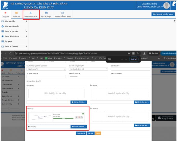The width and height of the screenshot is (178, 142).
Task: Click the browser download icon
Action: click(x=144, y=53)
